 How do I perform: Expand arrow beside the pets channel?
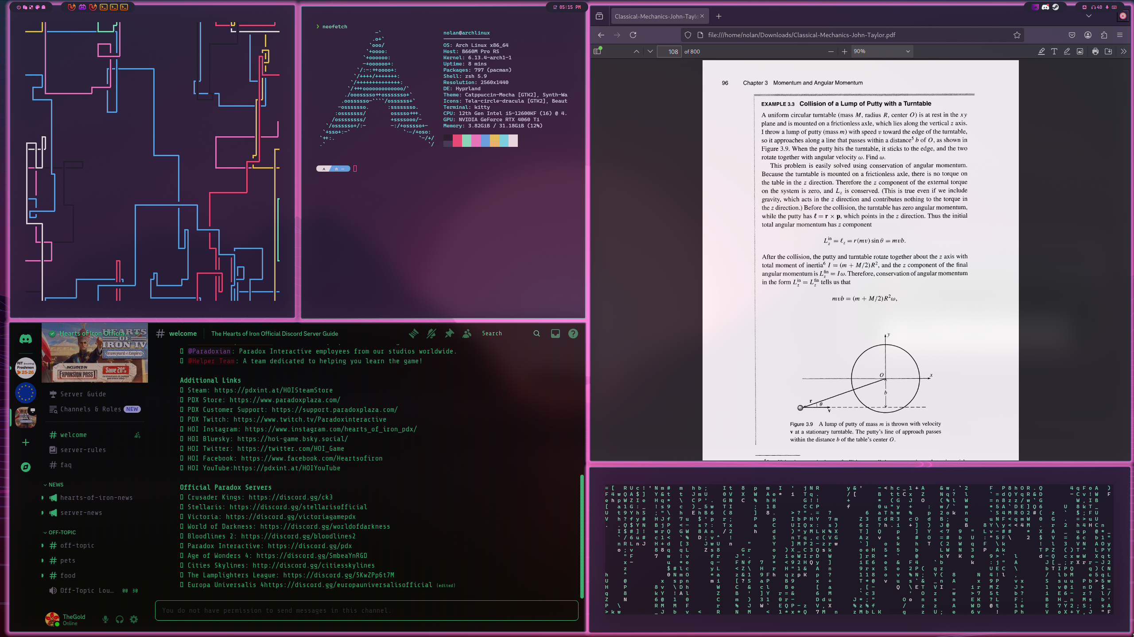tap(43, 560)
